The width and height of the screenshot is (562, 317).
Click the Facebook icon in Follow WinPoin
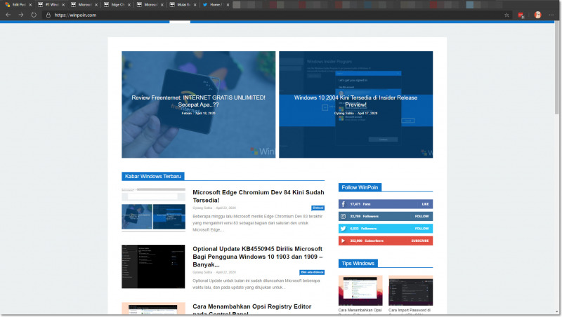click(343, 204)
